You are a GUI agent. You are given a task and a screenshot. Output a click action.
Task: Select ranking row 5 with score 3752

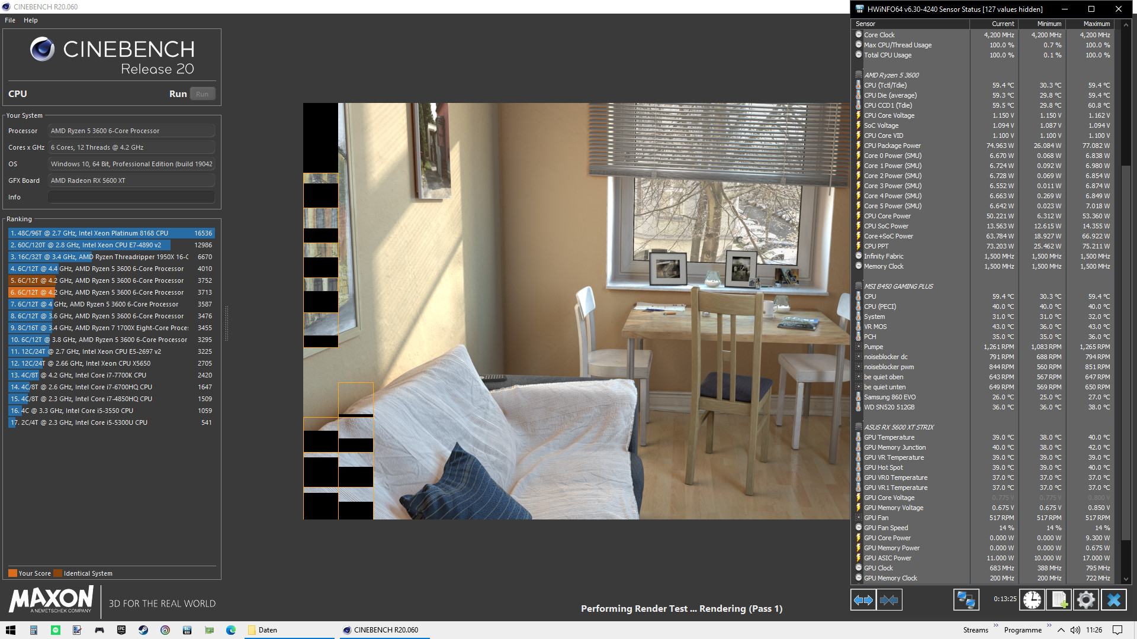[111, 280]
